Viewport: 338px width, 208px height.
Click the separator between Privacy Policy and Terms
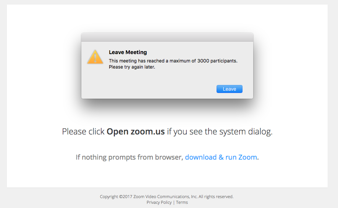[x=174, y=202]
